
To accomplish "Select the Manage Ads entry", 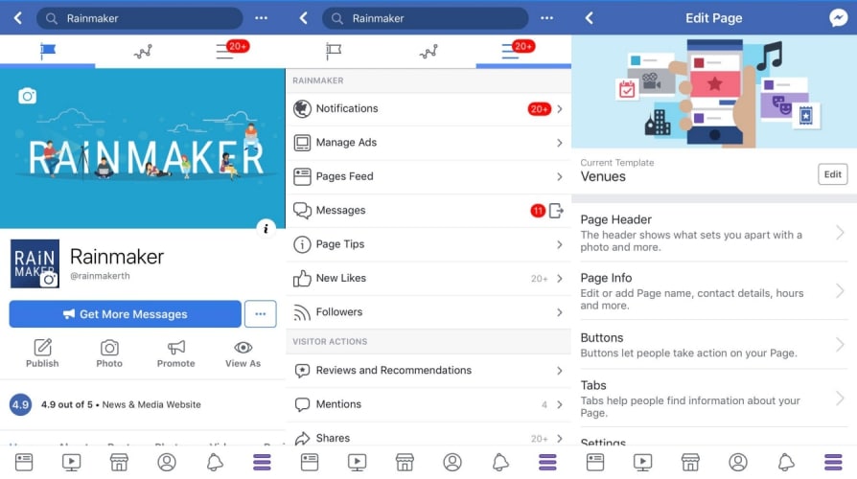I will 428,143.
